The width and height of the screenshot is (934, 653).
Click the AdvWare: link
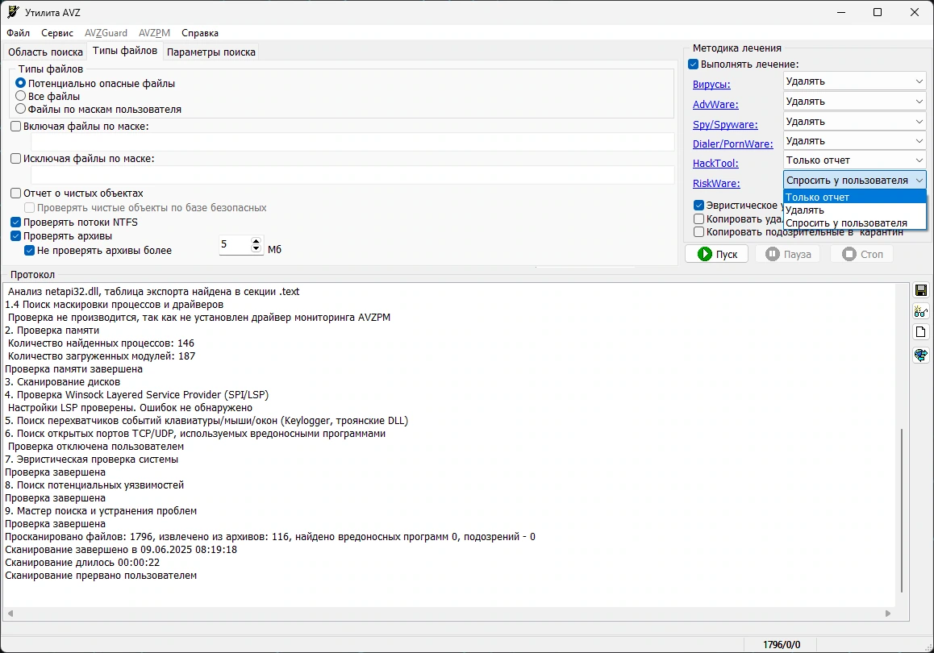point(715,104)
